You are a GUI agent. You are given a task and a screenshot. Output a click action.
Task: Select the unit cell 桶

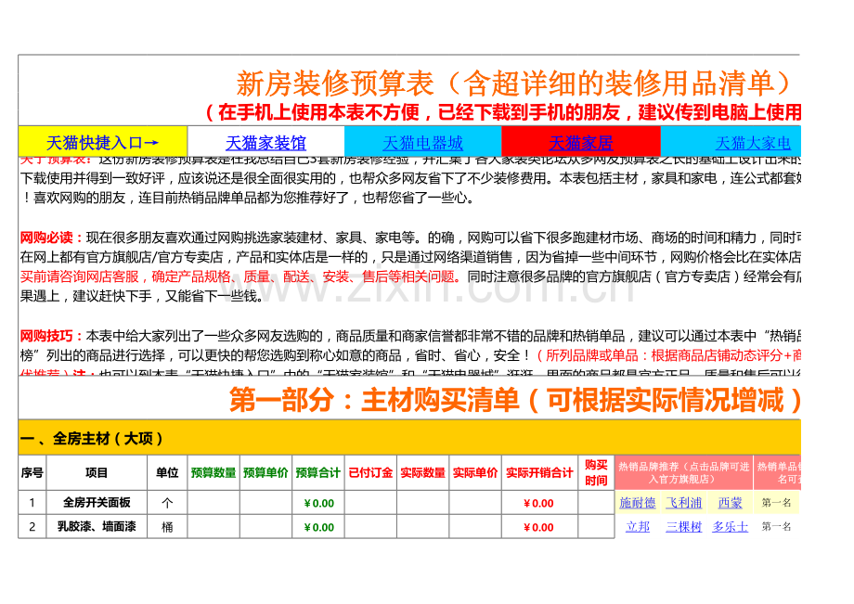coord(167,526)
